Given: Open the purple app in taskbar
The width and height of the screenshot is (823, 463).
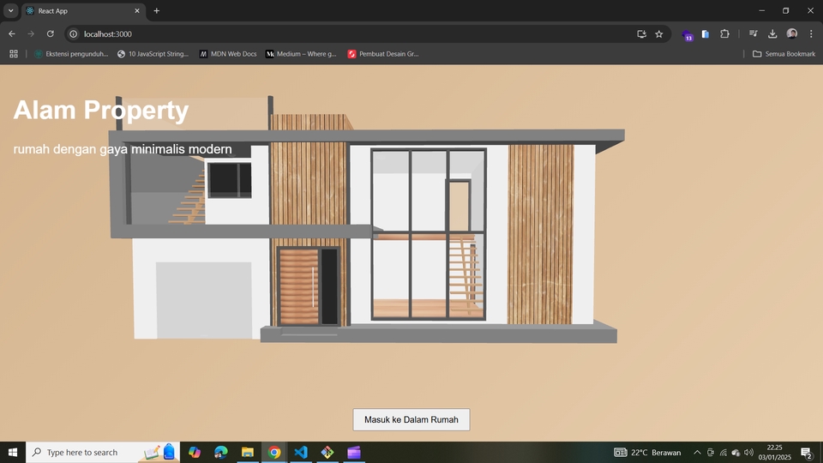Looking at the screenshot, I should [354, 452].
